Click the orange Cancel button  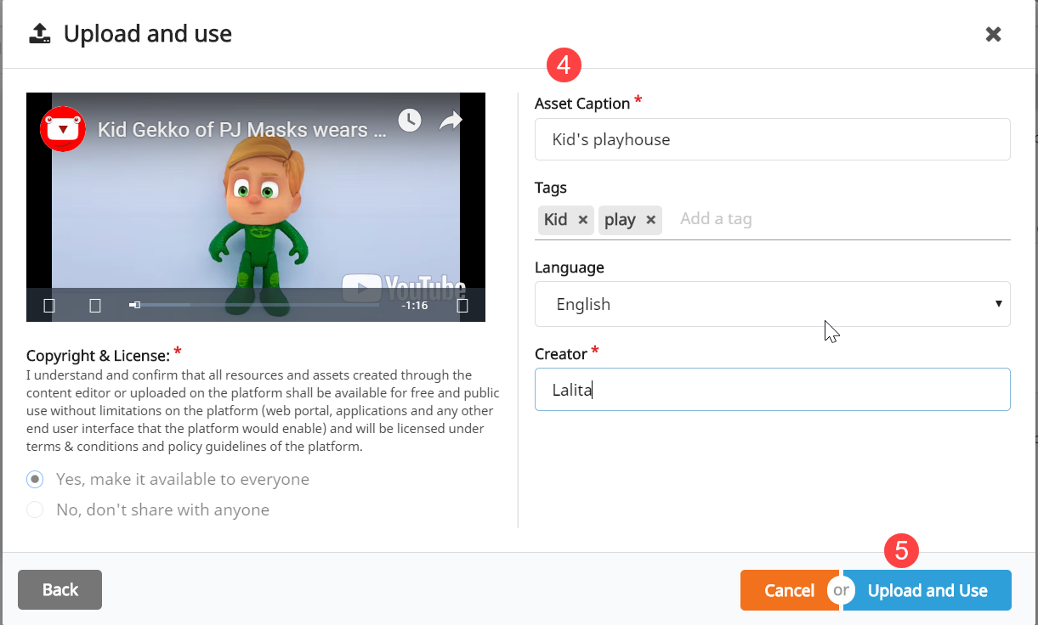coord(788,590)
